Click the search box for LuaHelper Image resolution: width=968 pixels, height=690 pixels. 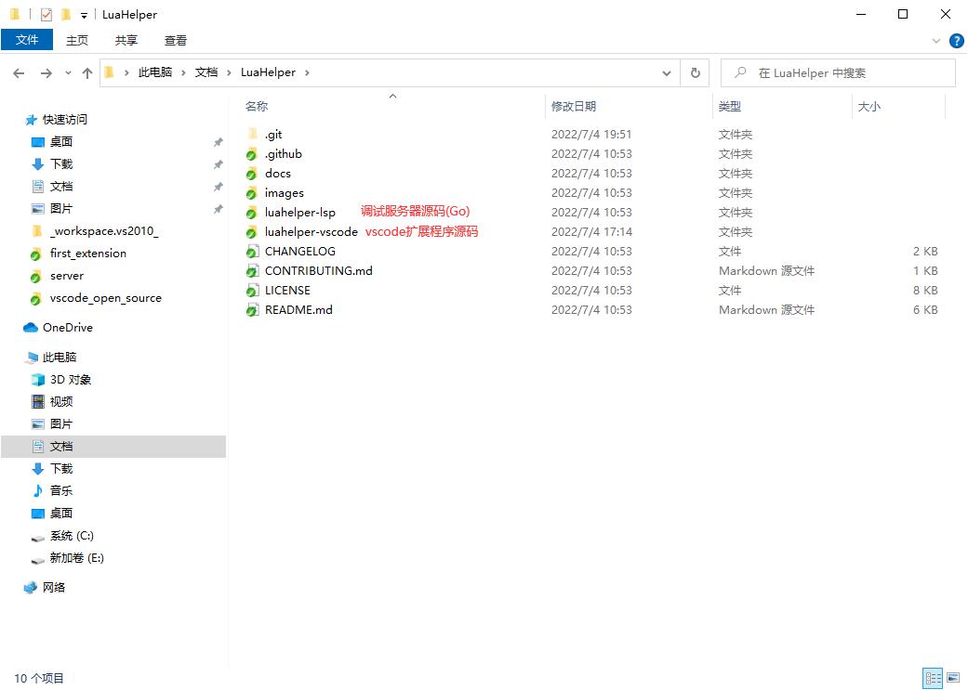(x=838, y=72)
